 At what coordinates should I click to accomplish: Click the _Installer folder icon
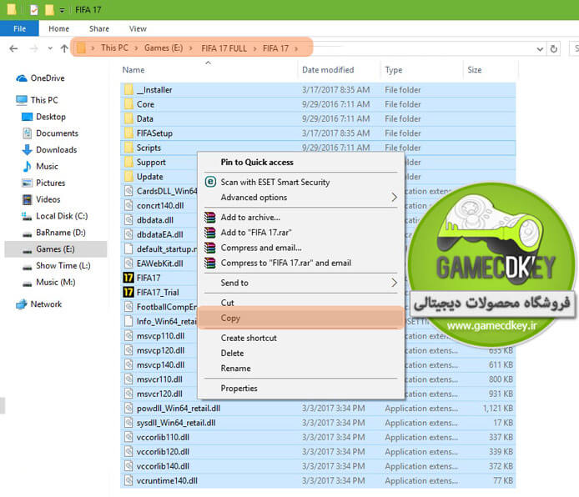[128, 90]
